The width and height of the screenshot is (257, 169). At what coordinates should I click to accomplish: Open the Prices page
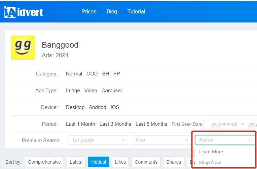tap(89, 12)
